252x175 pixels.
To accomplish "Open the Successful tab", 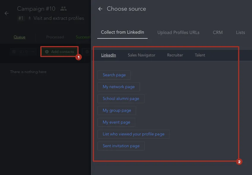I will [83, 37].
